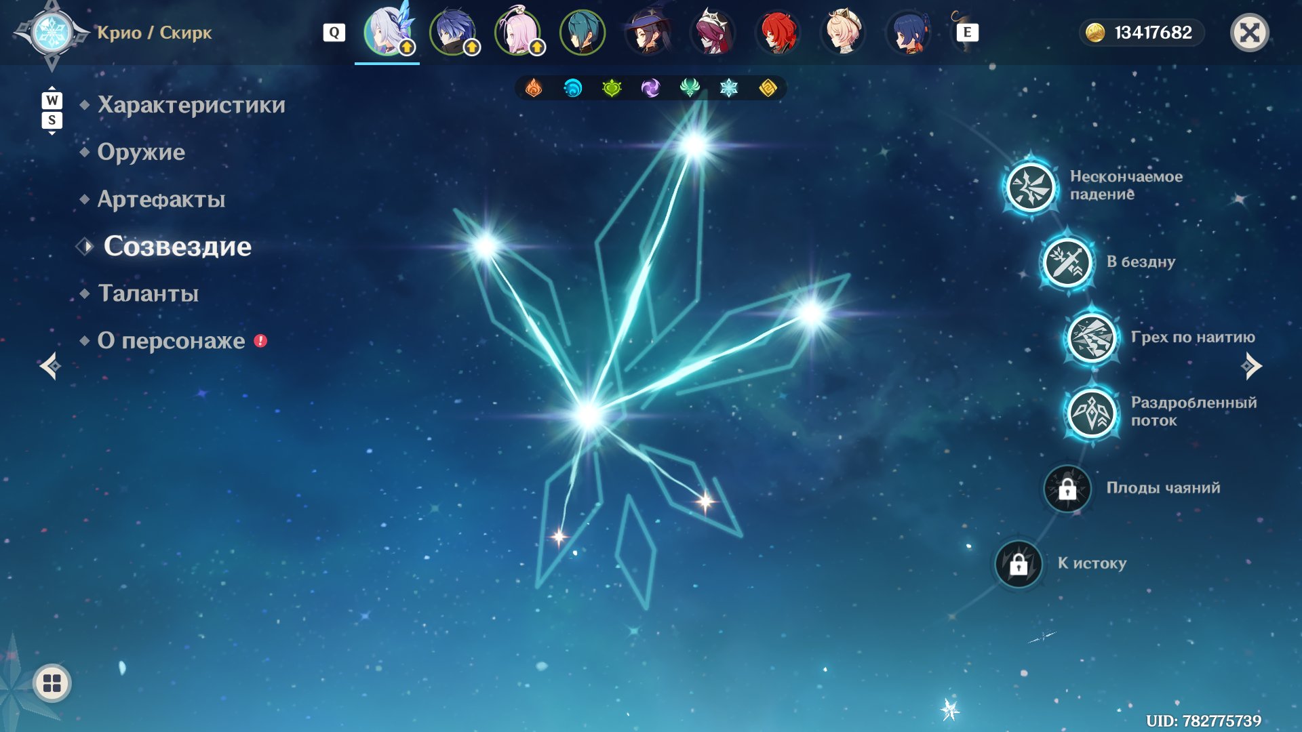1302x732 pixels.
Task: Click the Раздробленный поток label
Action: 1193,411
